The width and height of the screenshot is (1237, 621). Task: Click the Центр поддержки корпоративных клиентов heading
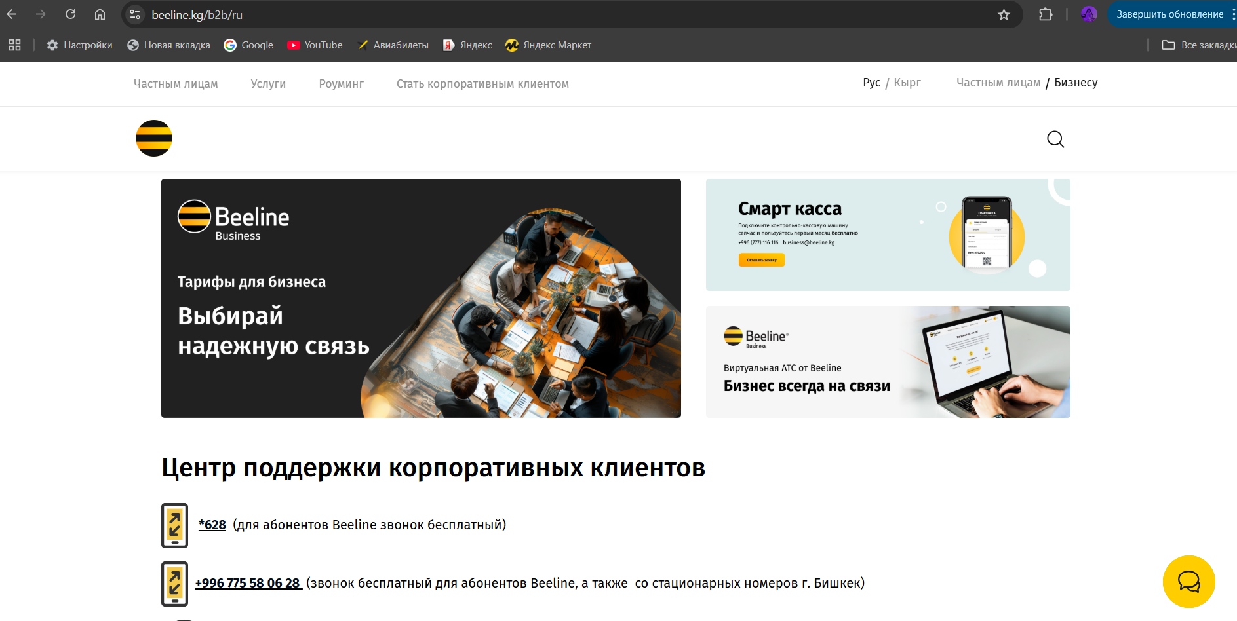[433, 468]
